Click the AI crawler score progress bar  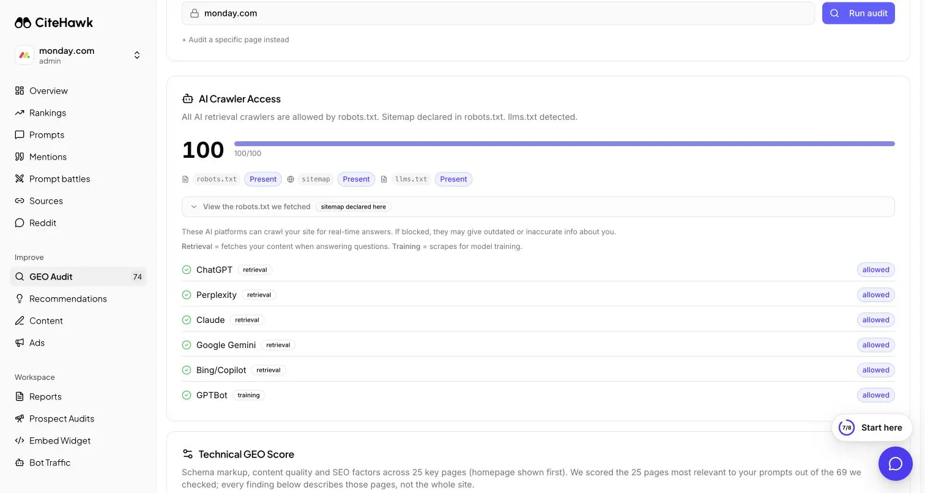(564, 144)
